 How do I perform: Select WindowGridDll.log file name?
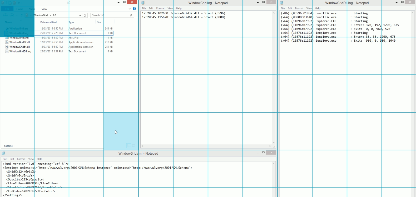click(x=20, y=51)
